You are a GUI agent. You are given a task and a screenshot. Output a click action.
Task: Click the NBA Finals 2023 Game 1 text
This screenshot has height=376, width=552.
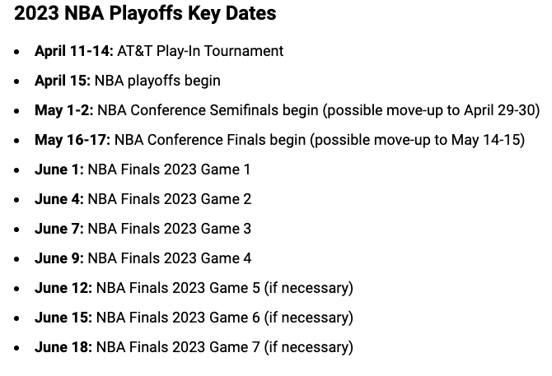(x=169, y=169)
